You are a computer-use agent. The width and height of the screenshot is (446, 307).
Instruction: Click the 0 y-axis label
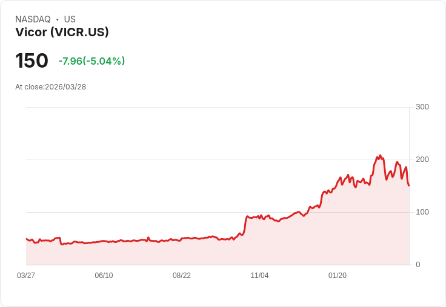[x=418, y=265]
